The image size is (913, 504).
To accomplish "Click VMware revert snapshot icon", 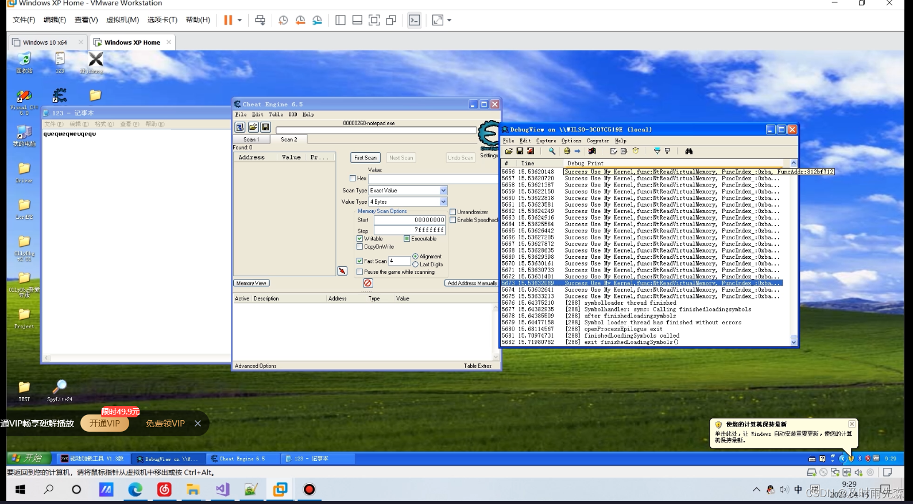I will coord(300,20).
